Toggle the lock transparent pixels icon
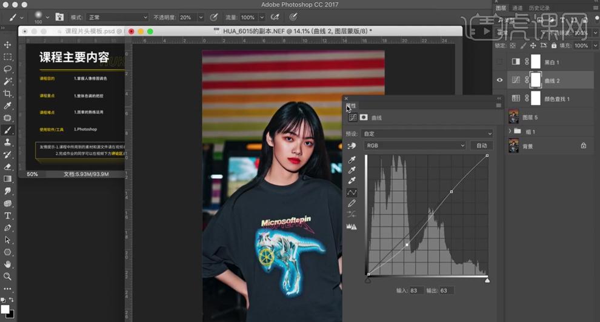600x322 pixels. pyautogui.click(x=513, y=45)
